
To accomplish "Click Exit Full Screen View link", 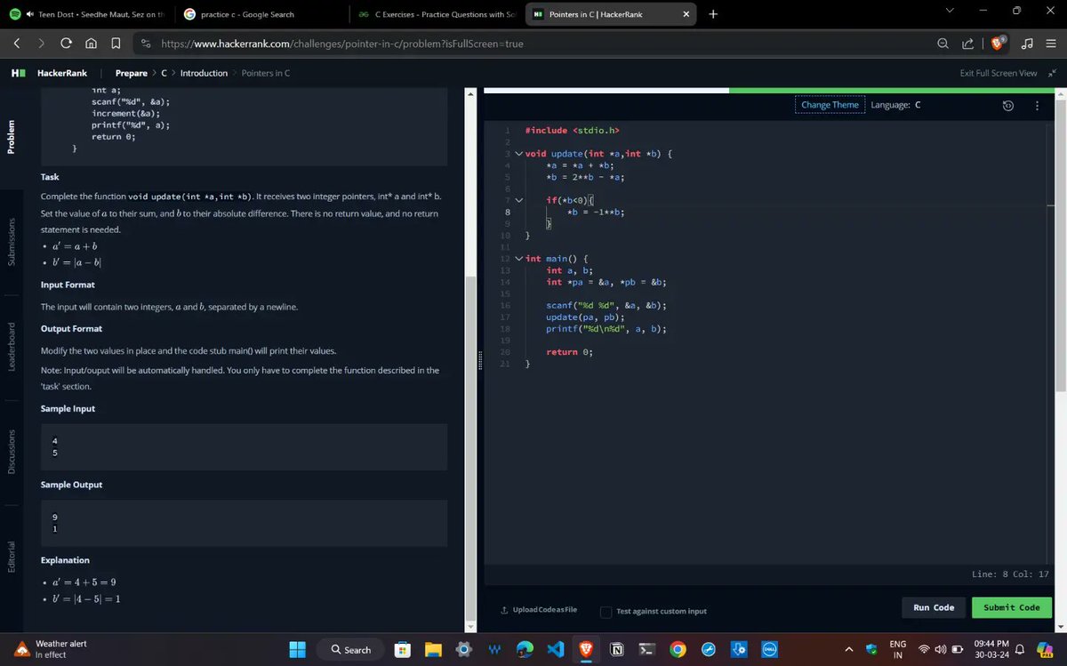I will pyautogui.click(x=999, y=73).
